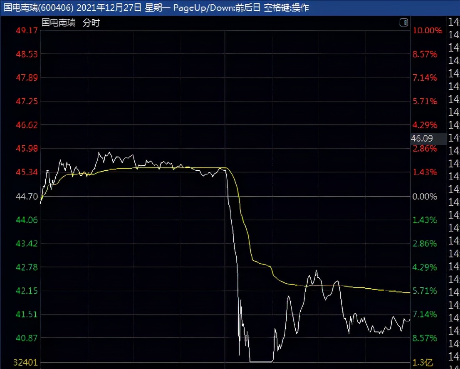Click the 40.87 price axis label
This screenshot has height=369, width=460.
pos(27,338)
